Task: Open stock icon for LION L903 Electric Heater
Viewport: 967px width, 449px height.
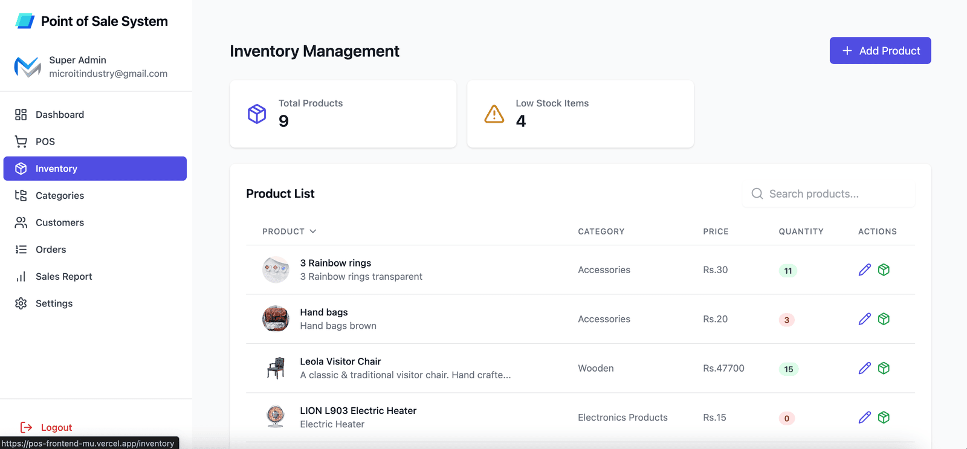Action: tap(884, 418)
